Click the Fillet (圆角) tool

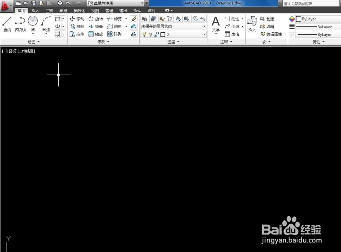(114, 27)
